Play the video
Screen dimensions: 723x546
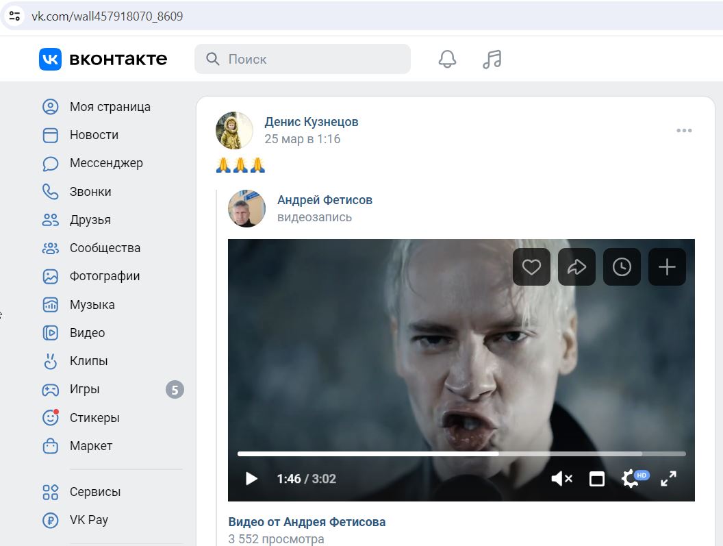tap(251, 479)
